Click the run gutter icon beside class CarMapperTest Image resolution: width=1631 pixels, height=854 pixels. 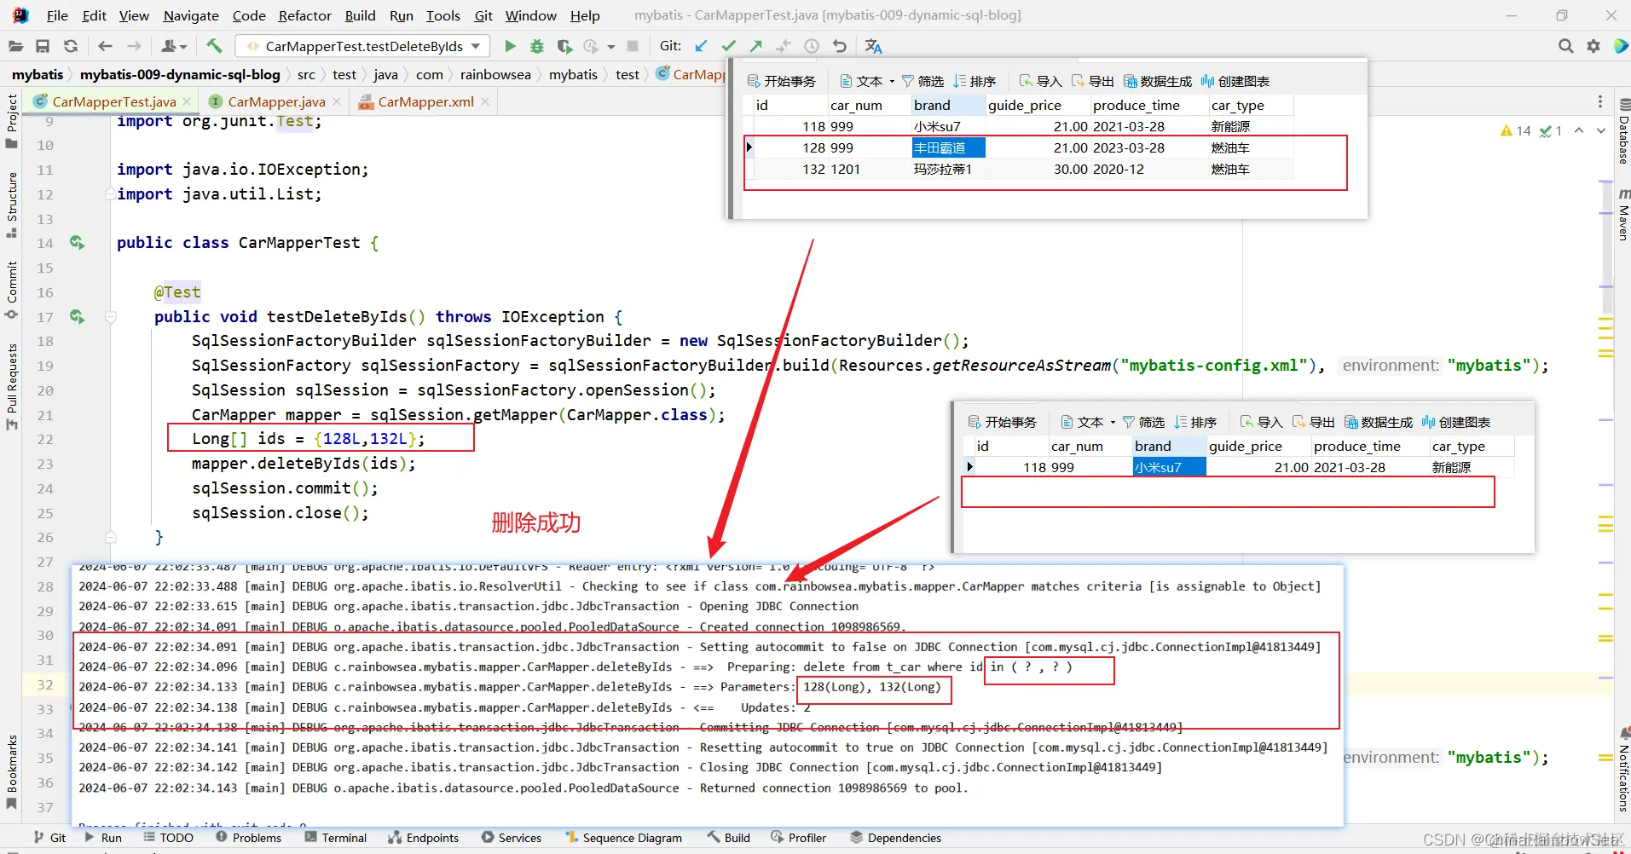[78, 243]
